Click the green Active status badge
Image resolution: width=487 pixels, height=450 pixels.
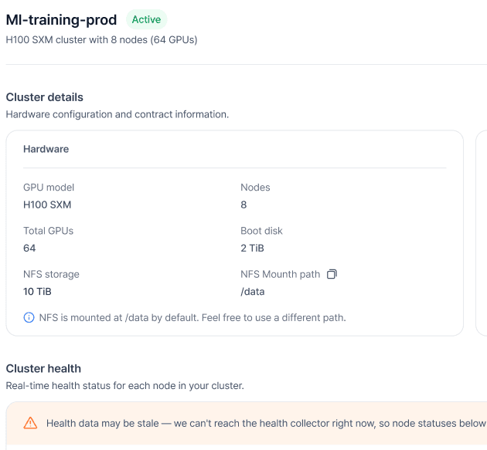click(x=146, y=19)
